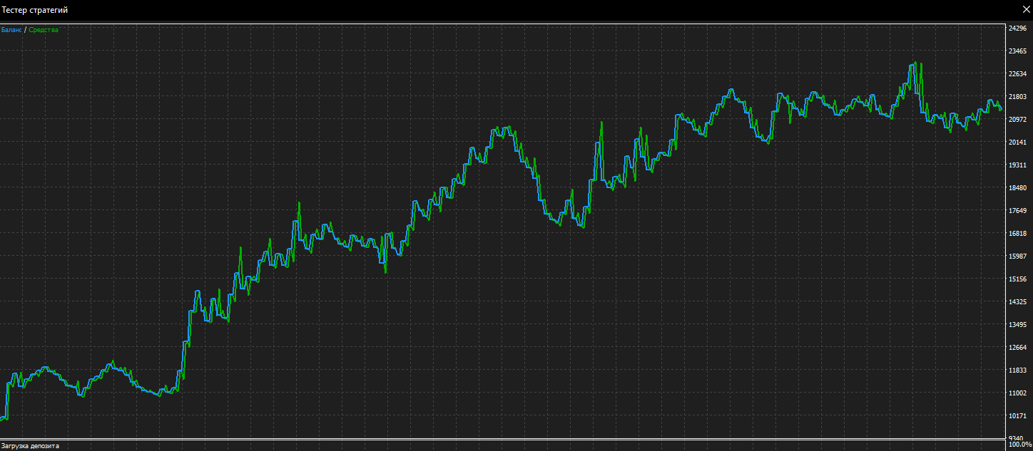Click the Загрузка депозита label
Viewport: 1033px width, 451px height.
[x=30, y=446]
